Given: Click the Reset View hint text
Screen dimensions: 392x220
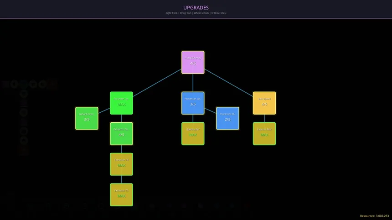Looking at the screenshot, I should click(x=219, y=13).
